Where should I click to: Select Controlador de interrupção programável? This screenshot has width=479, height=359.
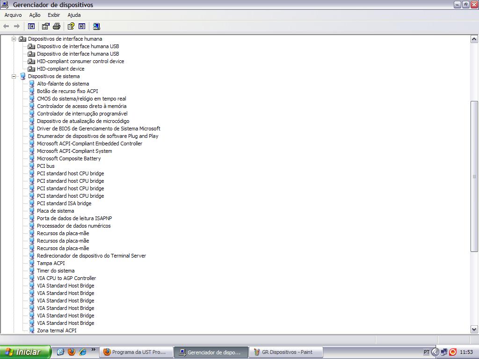82,114
